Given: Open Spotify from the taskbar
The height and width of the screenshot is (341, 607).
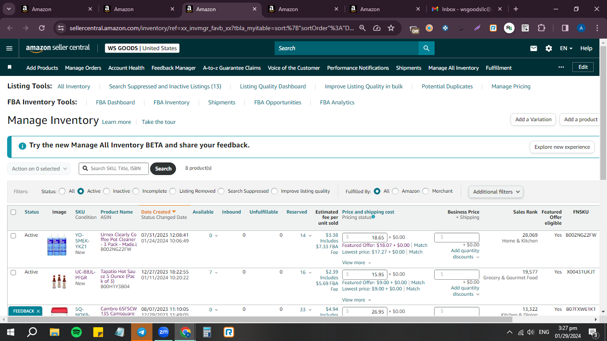Looking at the screenshot, I should 76,332.
